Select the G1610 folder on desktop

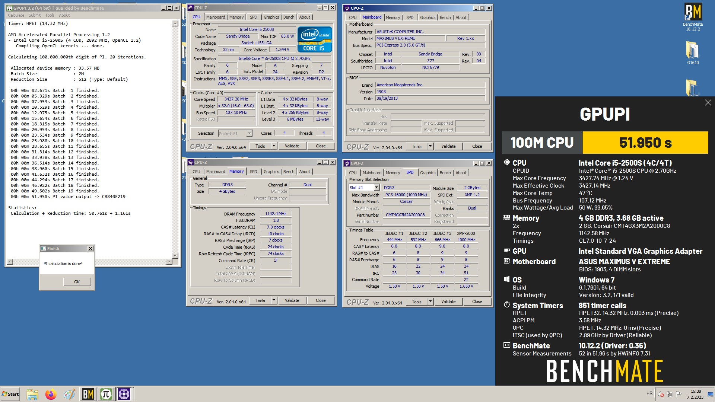pos(693,52)
